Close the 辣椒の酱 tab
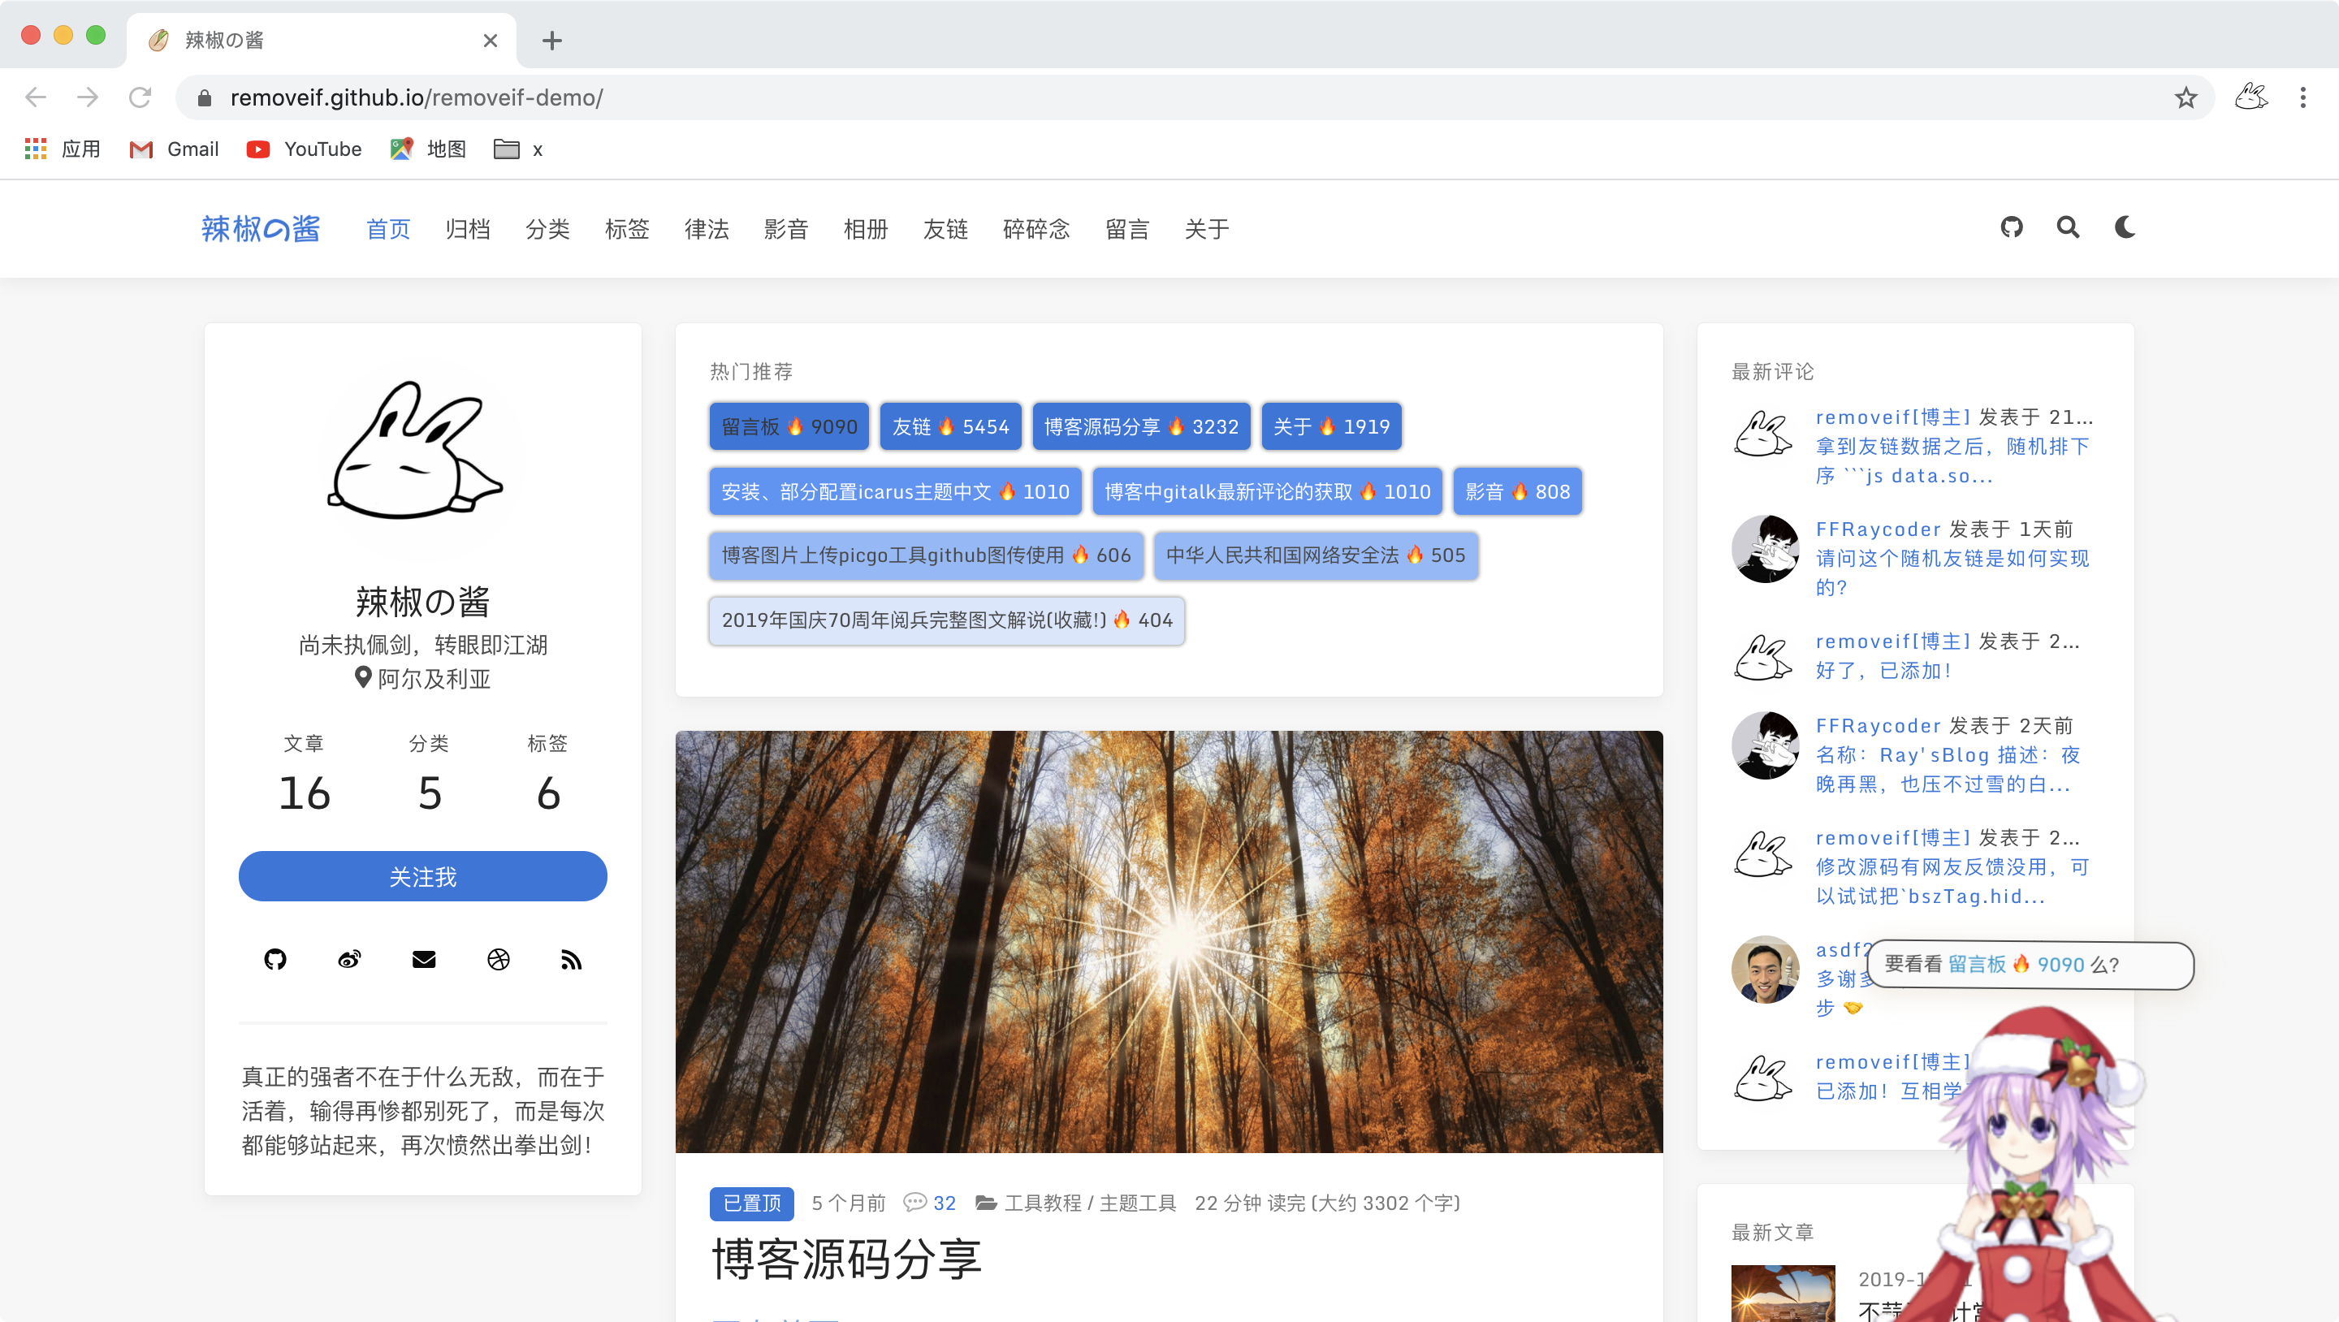The width and height of the screenshot is (2339, 1322). tap(491, 40)
